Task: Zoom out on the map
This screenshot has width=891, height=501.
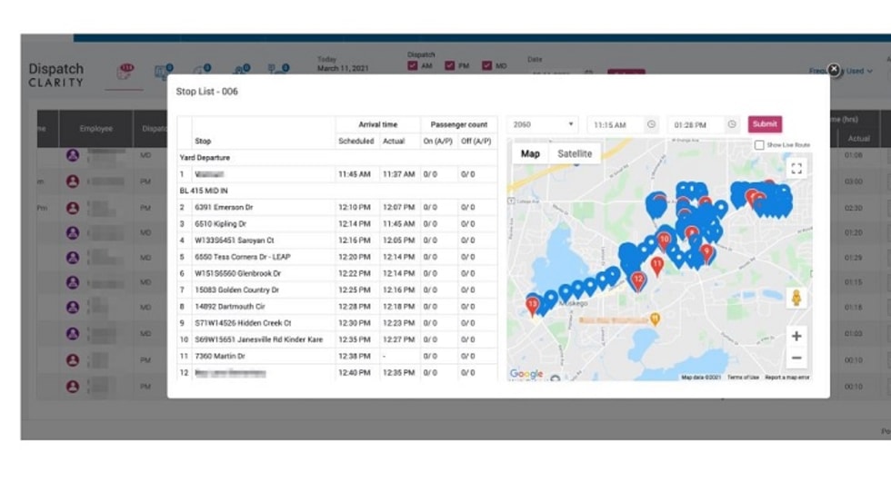Action: [796, 358]
